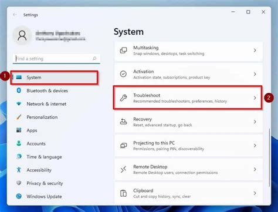Click the Projecting to this PC icon
This screenshot has width=278, height=212.
coord(123,146)
